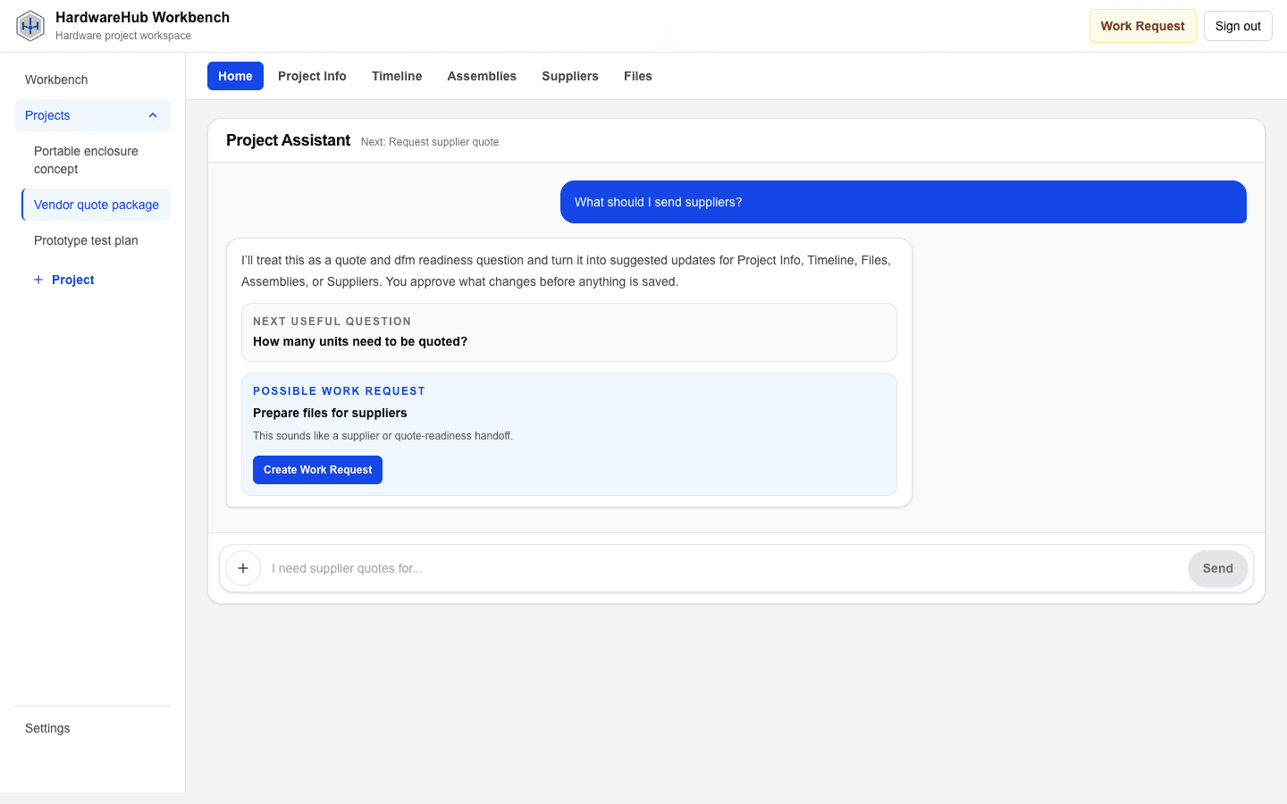Click the 'Prepare files for suppliers' heading
This screenshot has width=1287, height=804.
[x=330, y=413]
